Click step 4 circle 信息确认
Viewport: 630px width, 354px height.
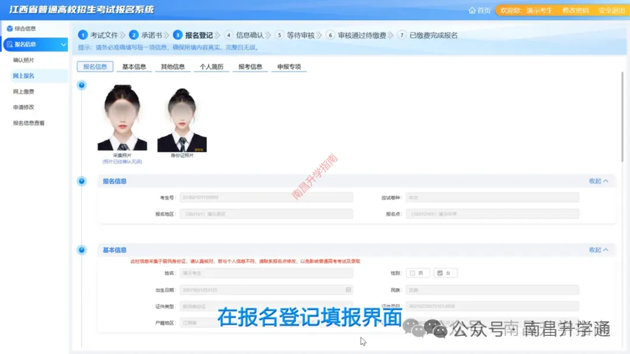click(x=229, y=35)
